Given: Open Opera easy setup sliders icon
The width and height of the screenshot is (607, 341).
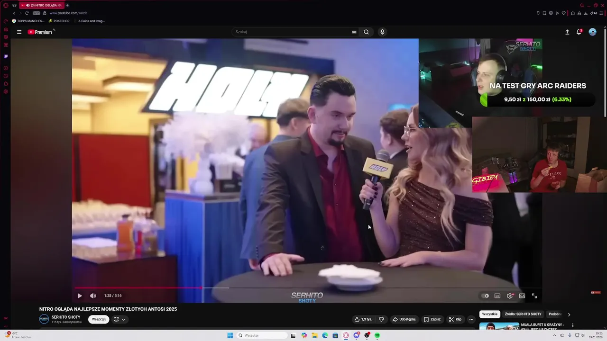Looking at the screenshot, I should (602, 13).
